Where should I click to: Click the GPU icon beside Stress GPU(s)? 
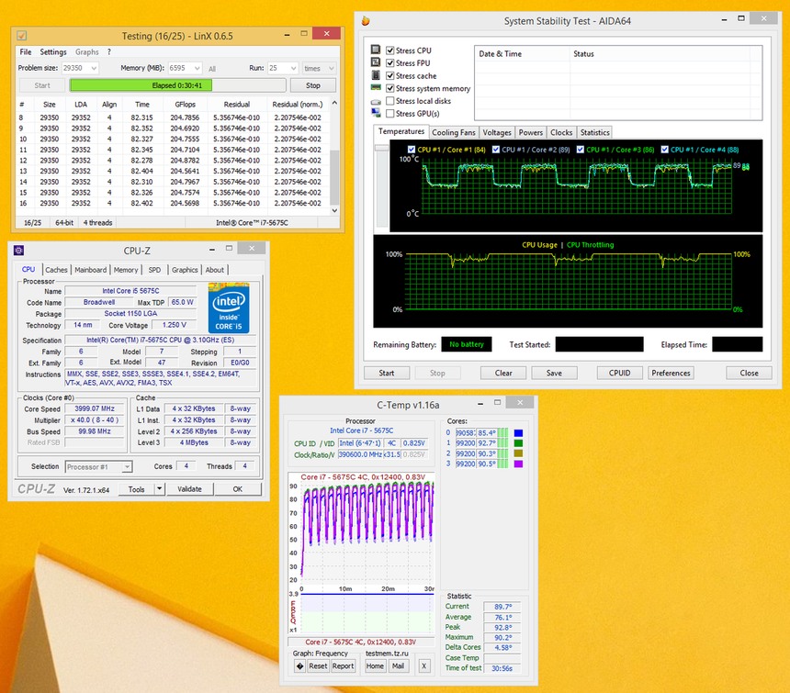(x=375, y=112)
